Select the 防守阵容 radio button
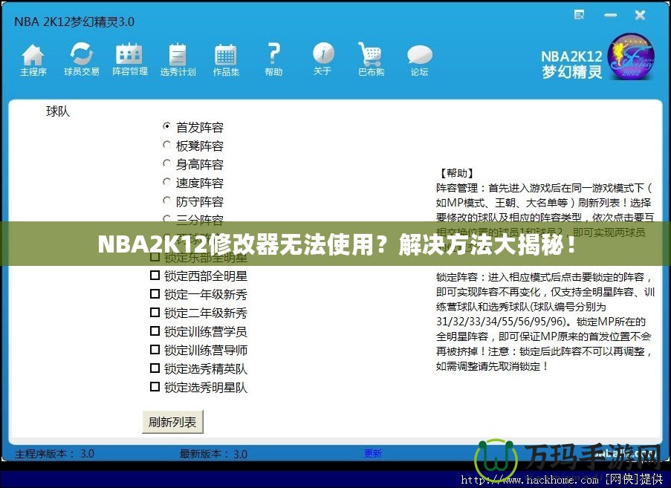 tap(166, 201)
